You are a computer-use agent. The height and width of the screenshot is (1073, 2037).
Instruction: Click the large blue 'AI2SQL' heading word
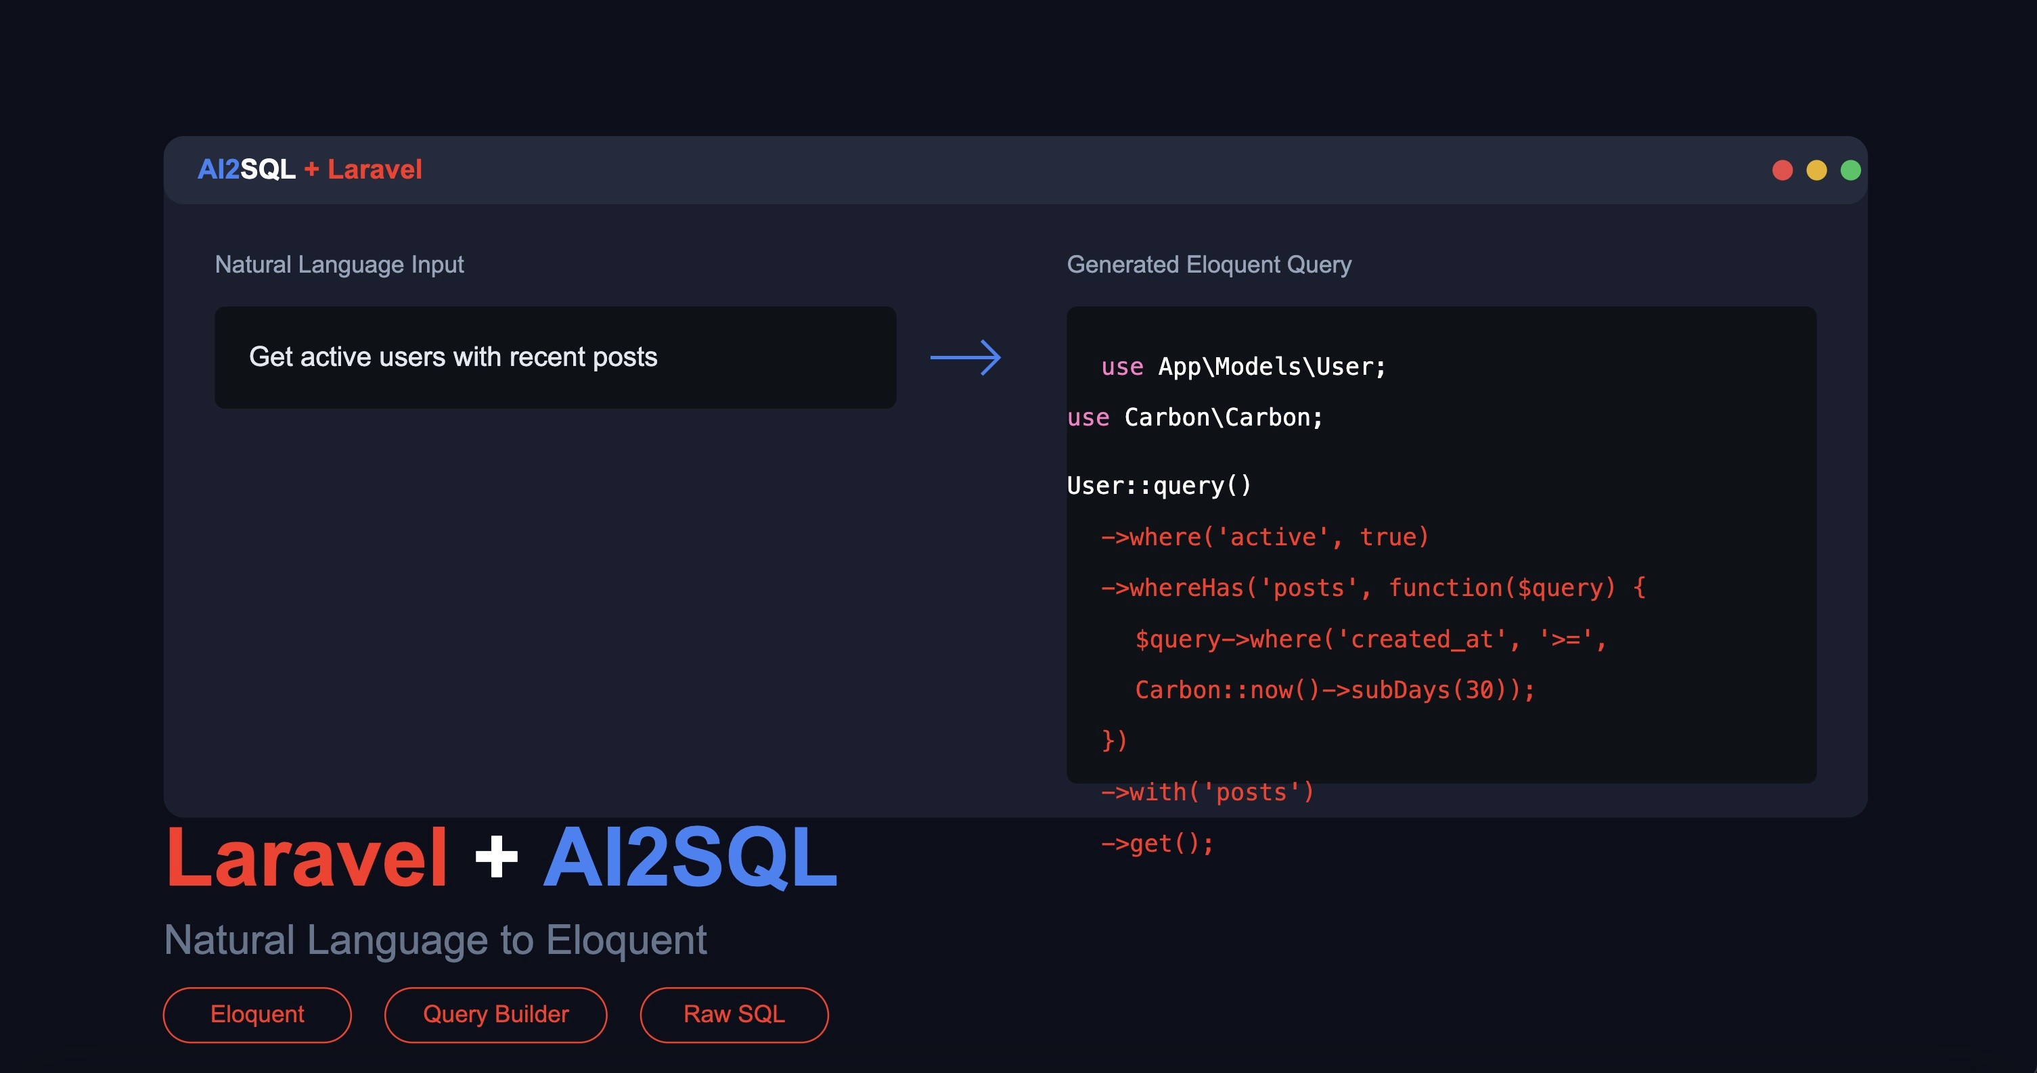690,858
